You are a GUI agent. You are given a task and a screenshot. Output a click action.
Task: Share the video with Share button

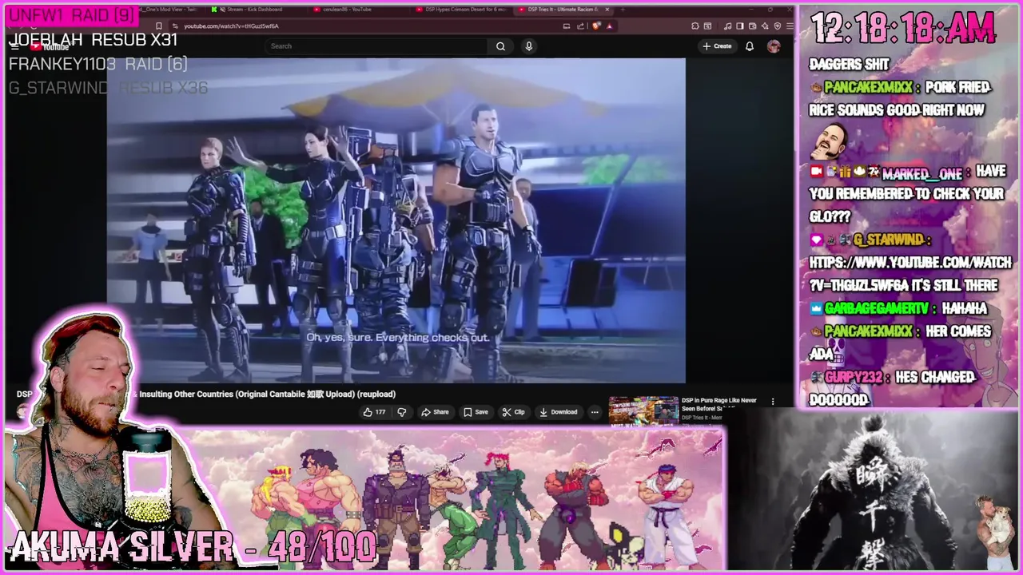click(x=435, y=412)
